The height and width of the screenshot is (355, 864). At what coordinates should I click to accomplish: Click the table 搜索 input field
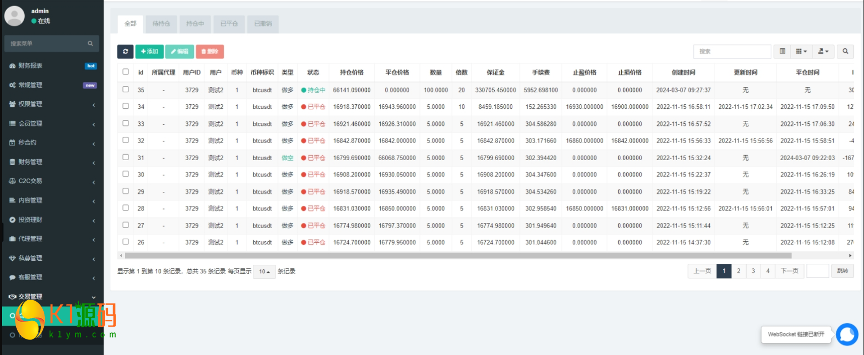click(732, 51)
